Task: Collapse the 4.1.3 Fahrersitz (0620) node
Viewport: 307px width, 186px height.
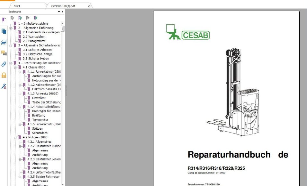Action: (20, 94)
